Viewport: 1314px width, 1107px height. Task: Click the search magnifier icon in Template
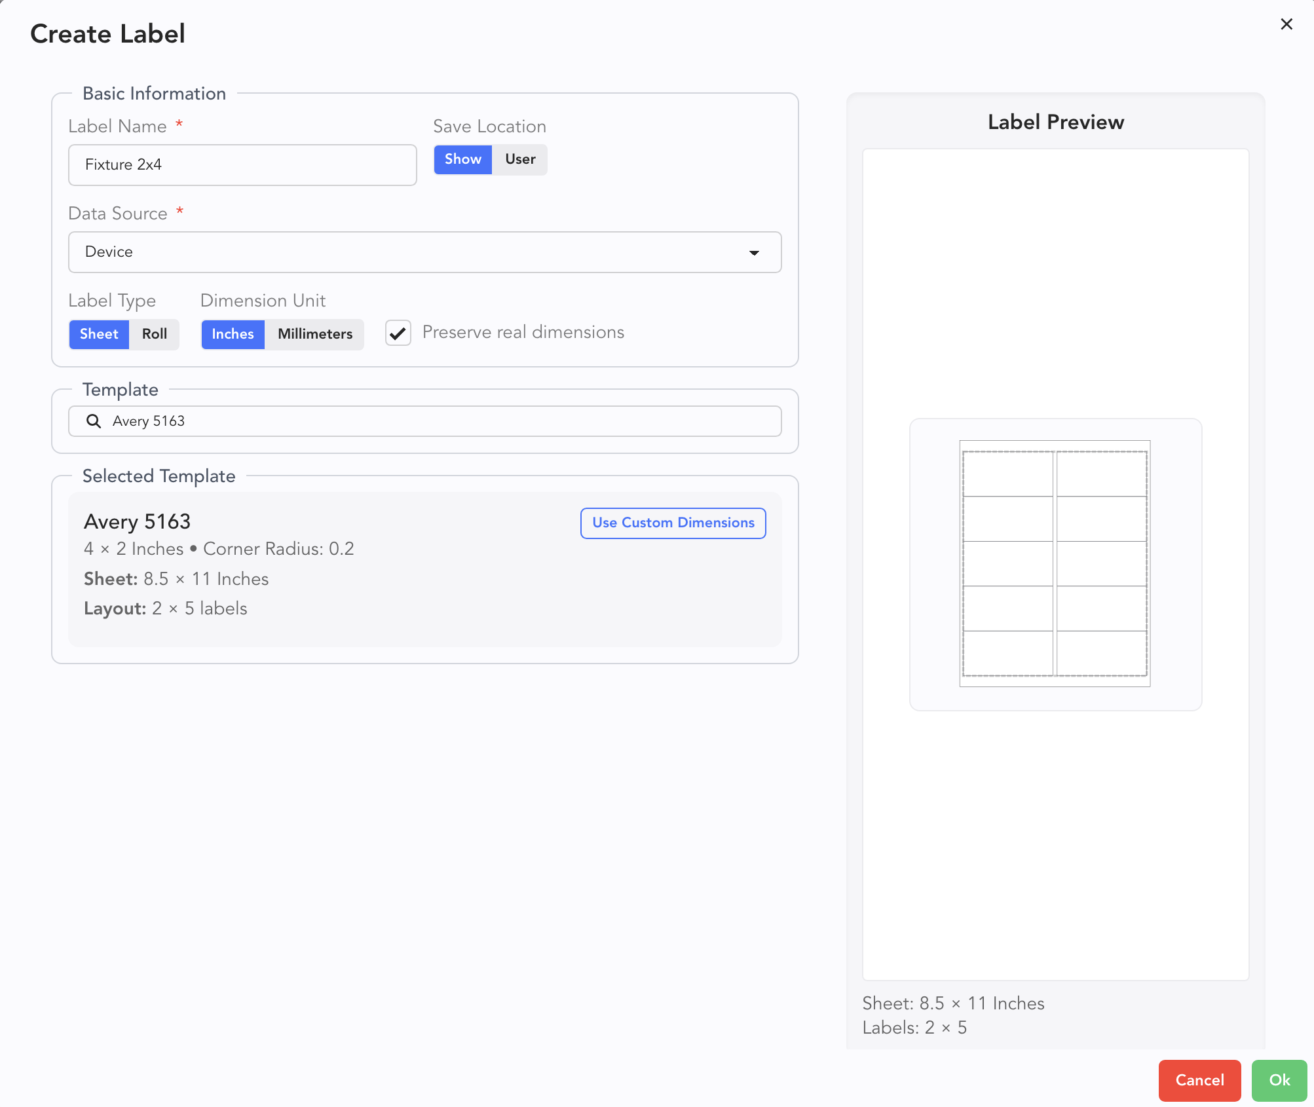point(94,421)
